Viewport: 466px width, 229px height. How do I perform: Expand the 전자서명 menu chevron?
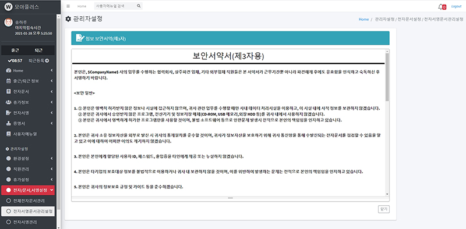pyautogui.click(x=52, y=113)
